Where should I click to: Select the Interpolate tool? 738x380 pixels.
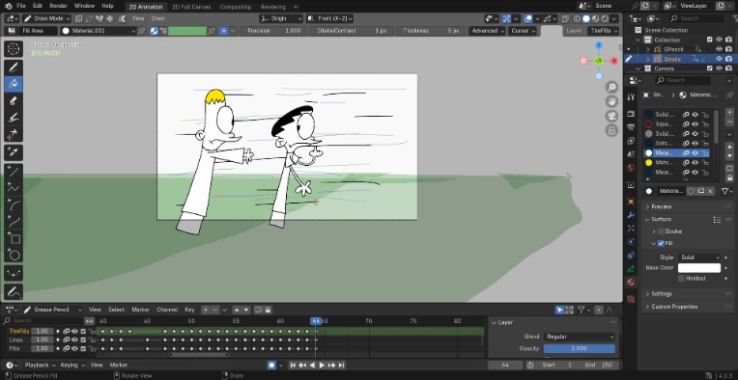point(14,273)
